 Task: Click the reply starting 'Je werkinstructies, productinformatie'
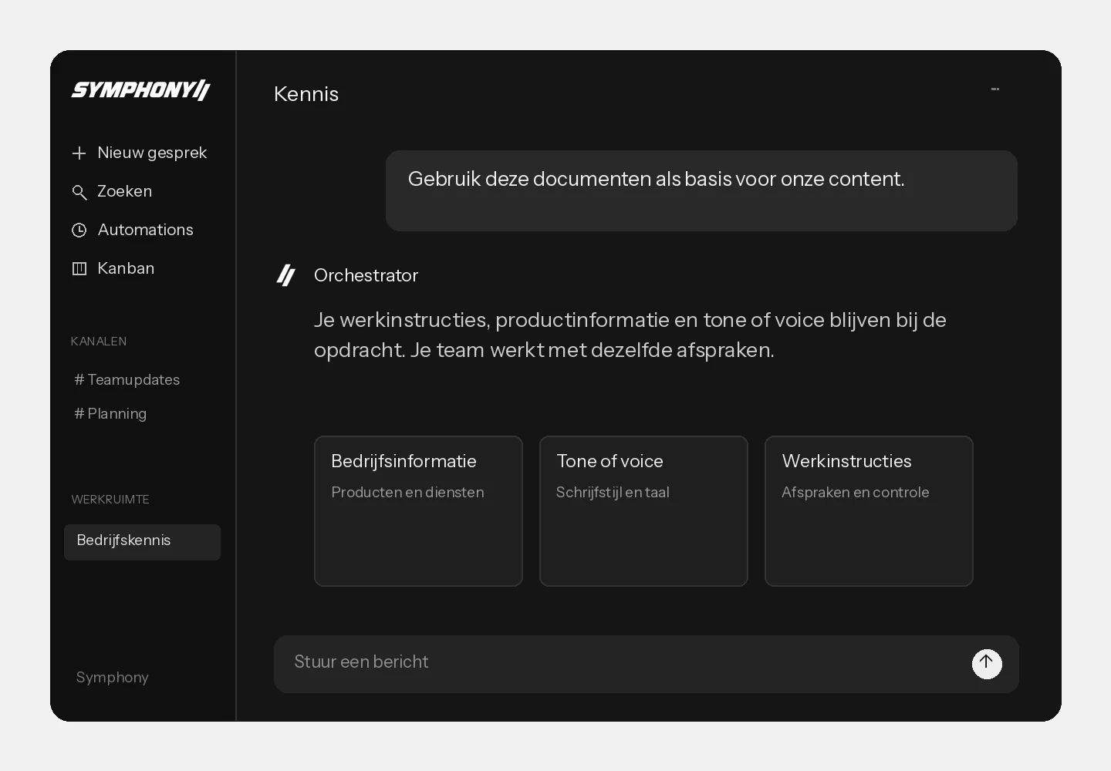630,335
